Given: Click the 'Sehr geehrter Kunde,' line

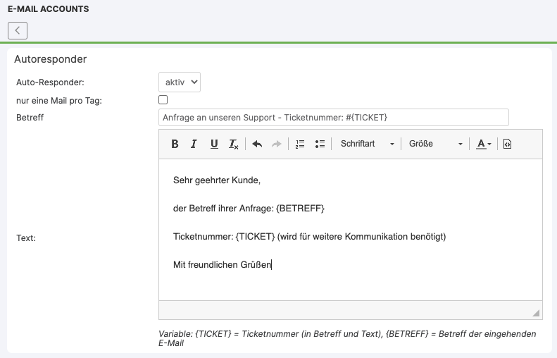Looking at the screenshot, I should [217, 180].
